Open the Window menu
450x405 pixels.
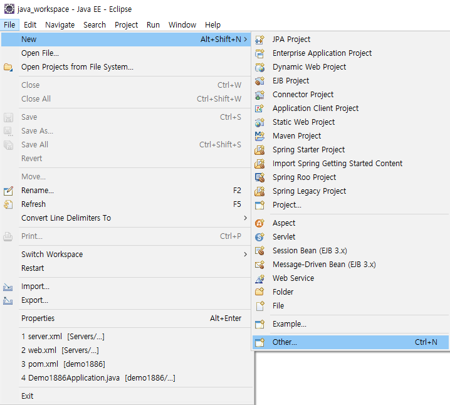tap(182, 25)
